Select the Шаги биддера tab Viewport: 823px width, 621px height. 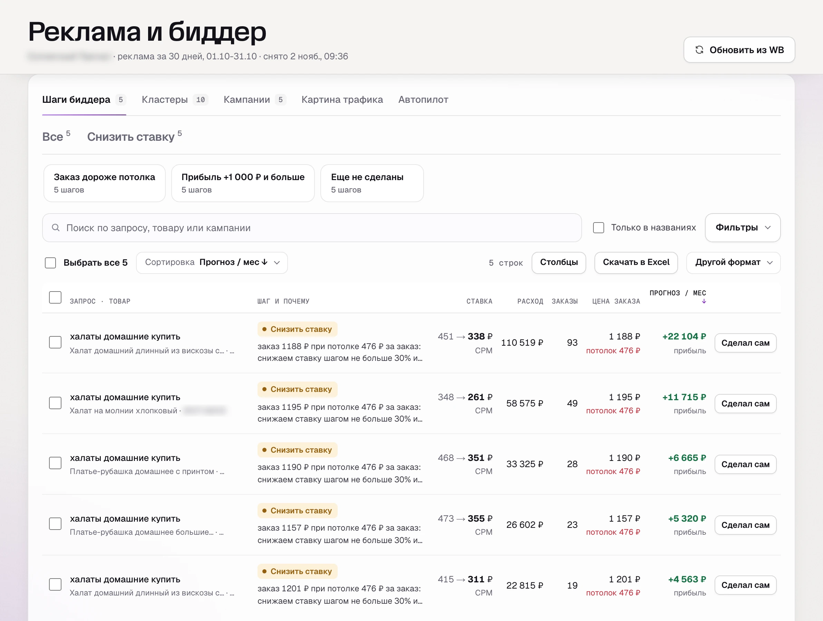(84, 100)
